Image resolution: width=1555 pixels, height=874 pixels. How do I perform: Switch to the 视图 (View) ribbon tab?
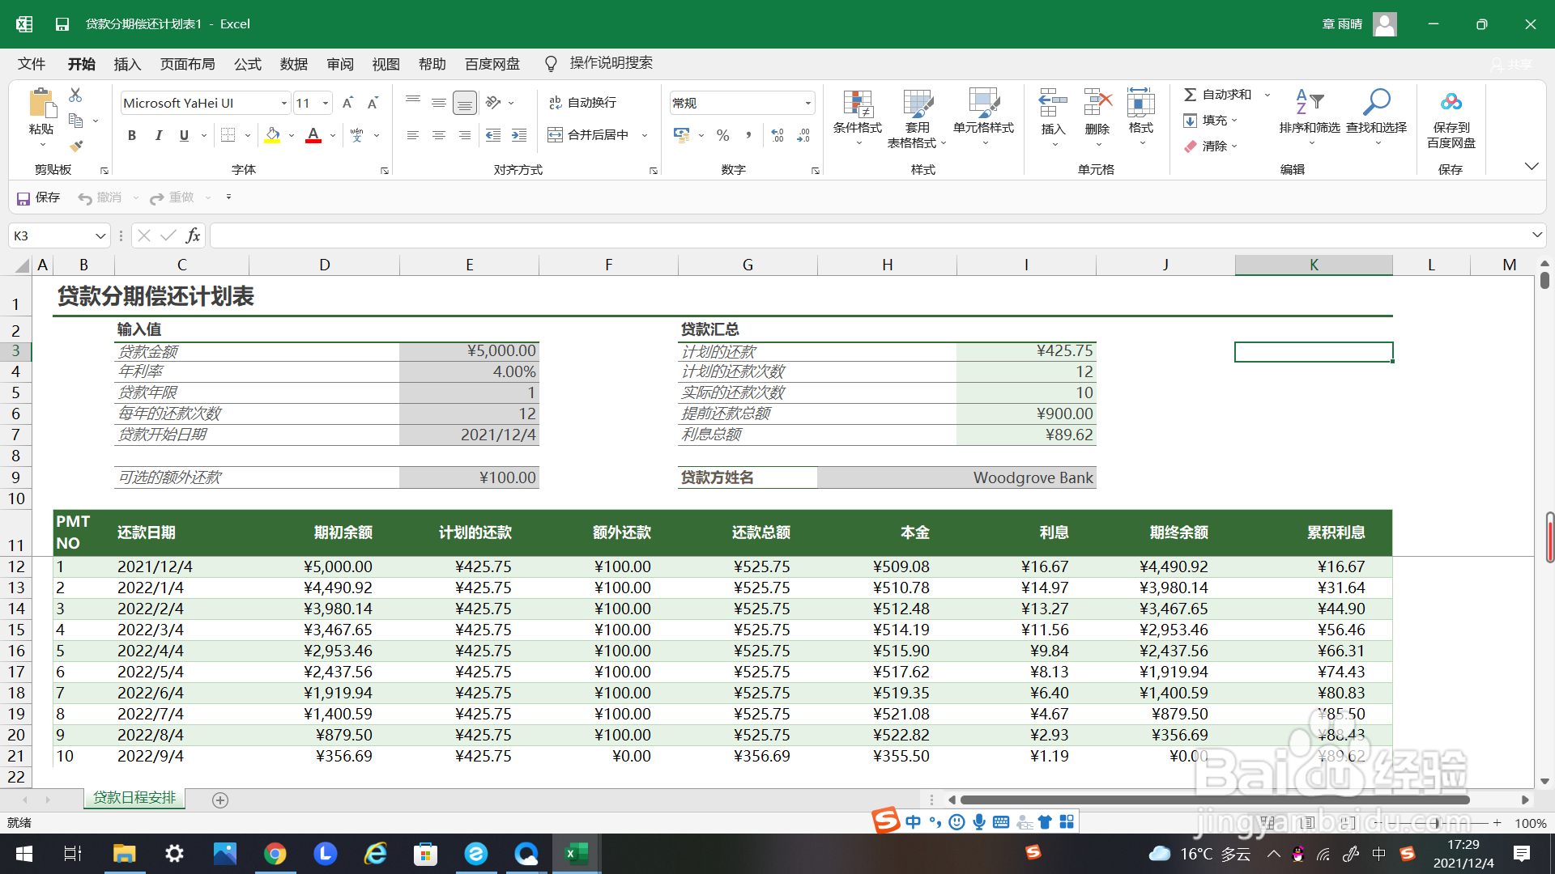point(386,64)
